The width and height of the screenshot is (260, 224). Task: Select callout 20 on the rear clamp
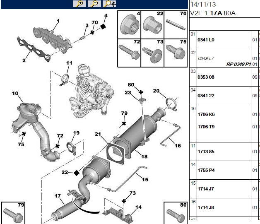tap(156, 91)
